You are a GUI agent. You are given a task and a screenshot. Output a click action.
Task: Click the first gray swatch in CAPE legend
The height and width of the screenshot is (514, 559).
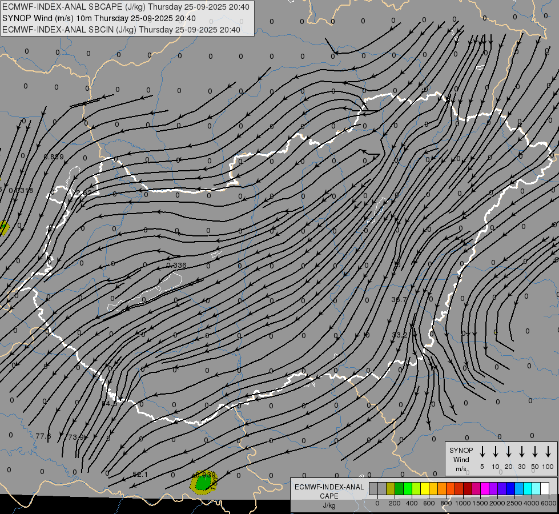coord(373,488)
